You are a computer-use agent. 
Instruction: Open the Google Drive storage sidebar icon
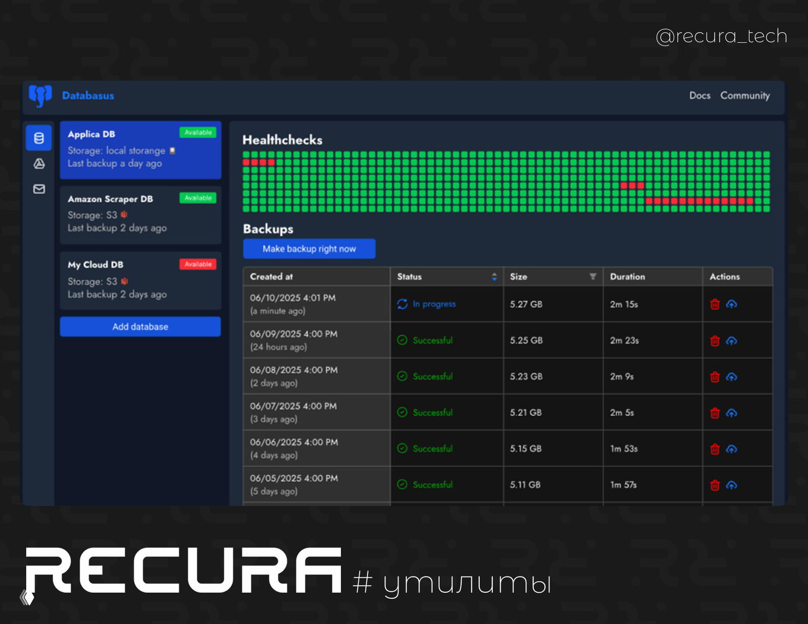click(x=39, y=164)
